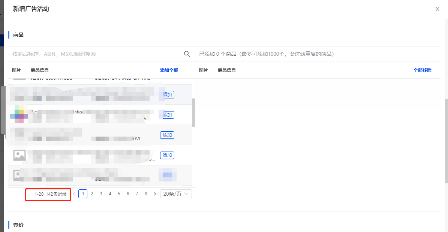The width and height of the screenshot is (448, 232).
Task: Click the 添加全部 link
Action: coord(169,70)
